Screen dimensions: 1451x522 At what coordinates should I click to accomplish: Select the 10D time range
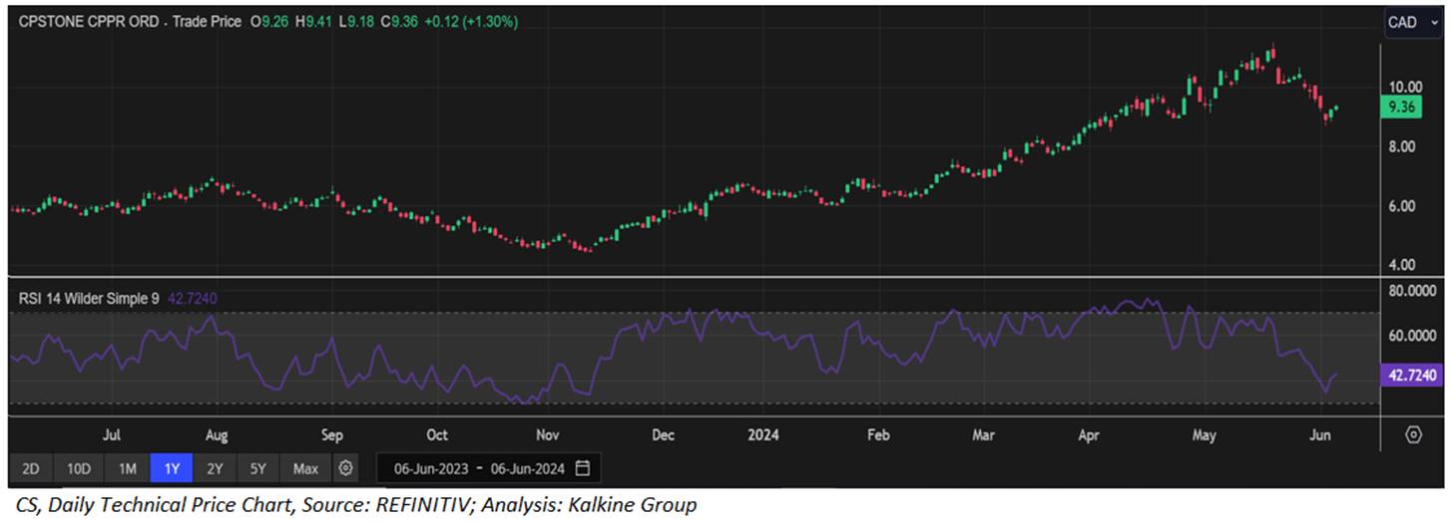pyautogui.click(x=79, y=467)
